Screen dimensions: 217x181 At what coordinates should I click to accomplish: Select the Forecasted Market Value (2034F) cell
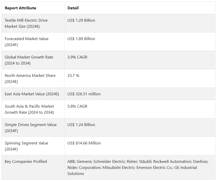(27, 42)
